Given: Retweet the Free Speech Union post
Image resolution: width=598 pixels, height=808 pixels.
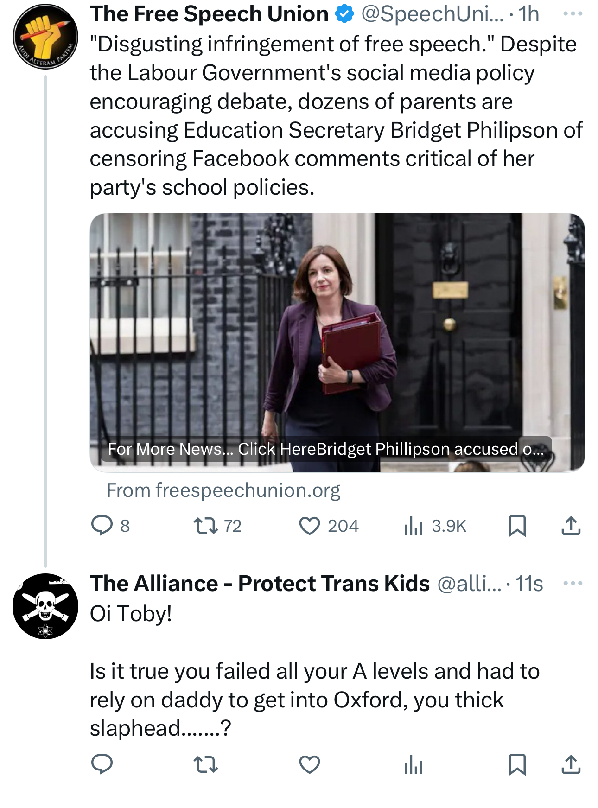Looking at the screenshot, I should click(x=206, y=526).
